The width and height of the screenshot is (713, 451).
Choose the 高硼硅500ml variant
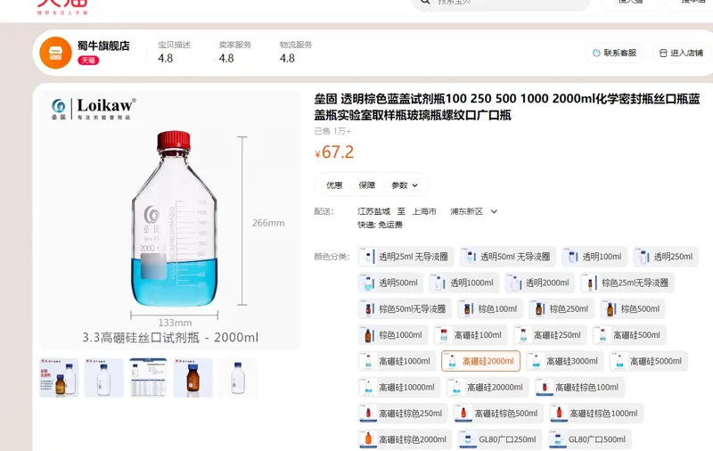tap(629, 335)
